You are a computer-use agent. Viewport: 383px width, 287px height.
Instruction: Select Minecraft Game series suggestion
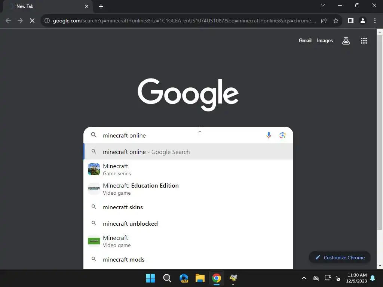(189, 170)
